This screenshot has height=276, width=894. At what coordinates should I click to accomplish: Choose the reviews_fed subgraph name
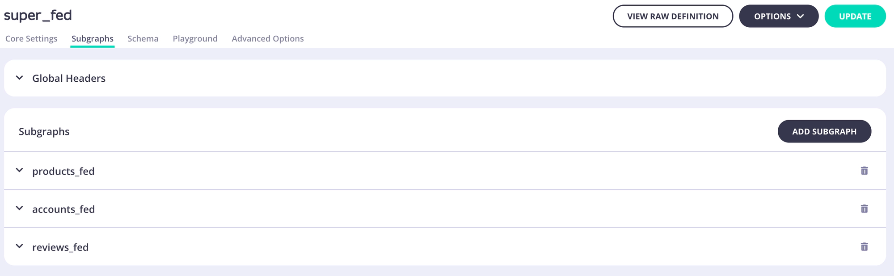60,247
